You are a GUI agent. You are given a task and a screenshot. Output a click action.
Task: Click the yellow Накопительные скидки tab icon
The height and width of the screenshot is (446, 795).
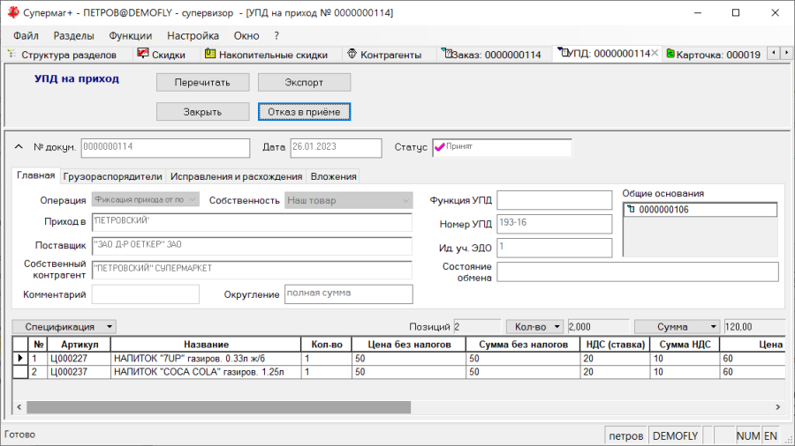point(210,54)
